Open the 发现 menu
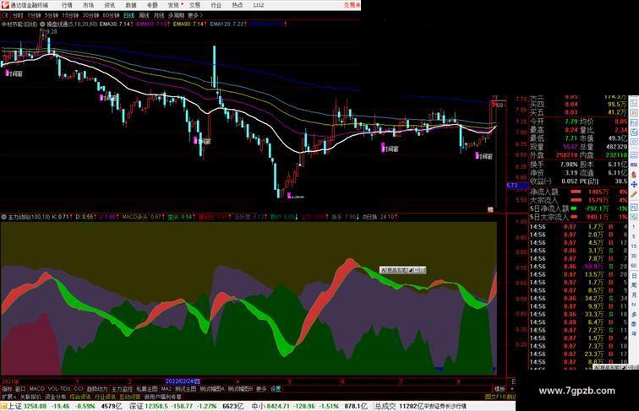 [x=173, y=5]
